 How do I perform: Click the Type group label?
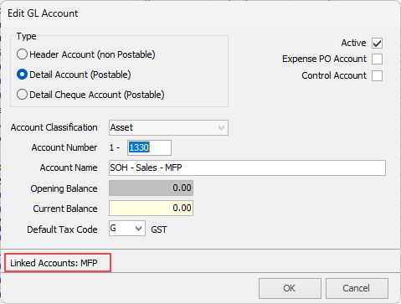(x=26, y=36)
